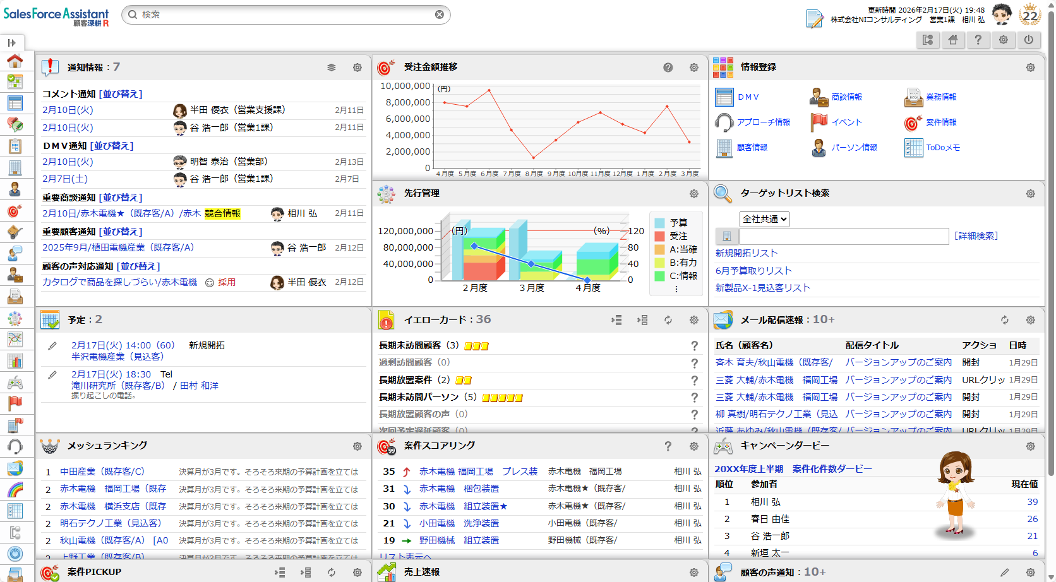
Task: Open the 全社共通 dropdown
Action: point(764,219)
